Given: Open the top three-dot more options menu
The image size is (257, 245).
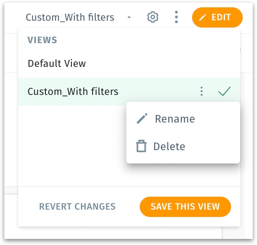Looking at the screenshot, I should [176, 17].
